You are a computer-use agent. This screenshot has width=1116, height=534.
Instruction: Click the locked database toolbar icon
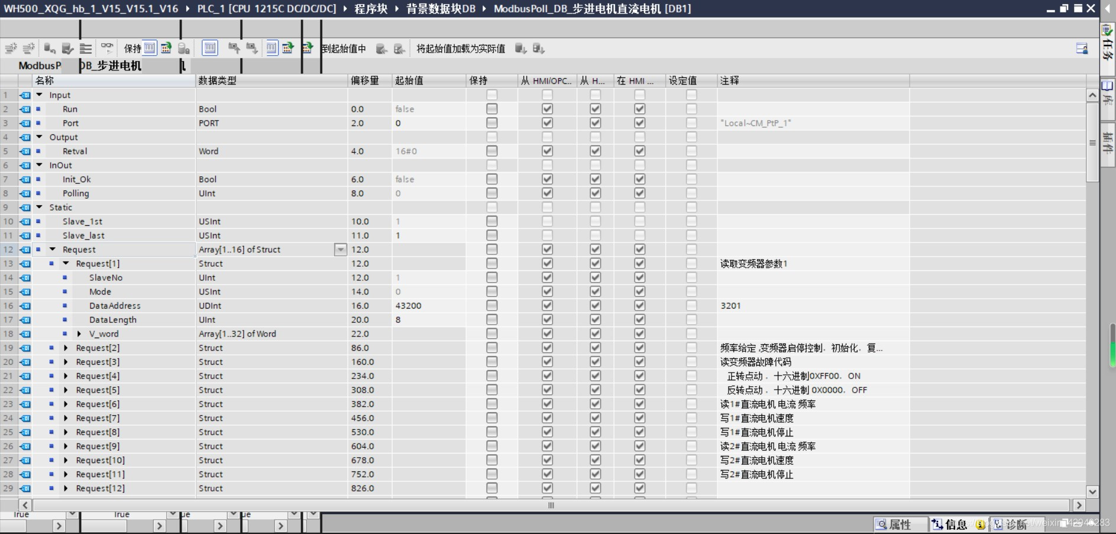(184, 48)
